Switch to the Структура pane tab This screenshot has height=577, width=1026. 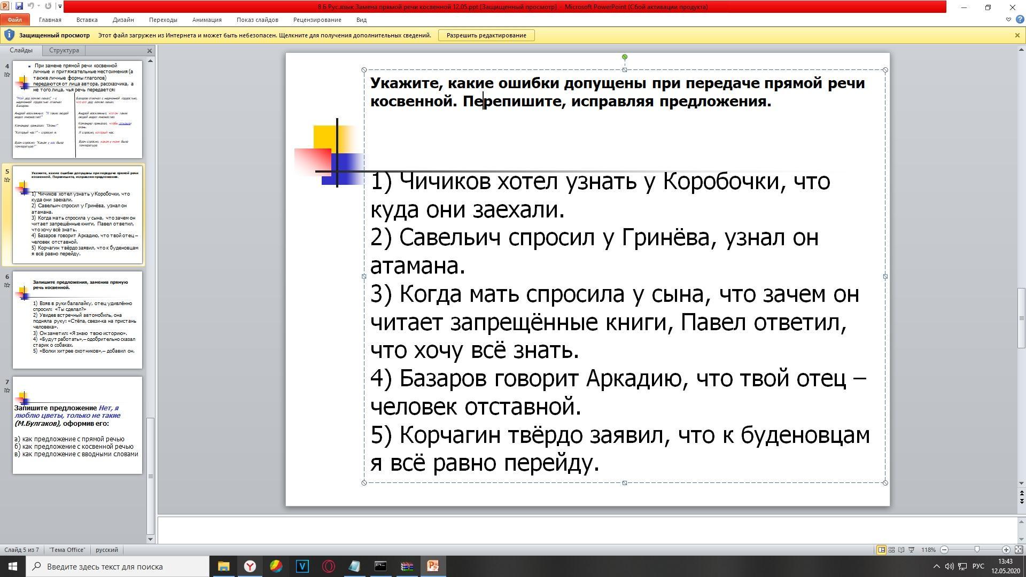[x=64, y=50]
